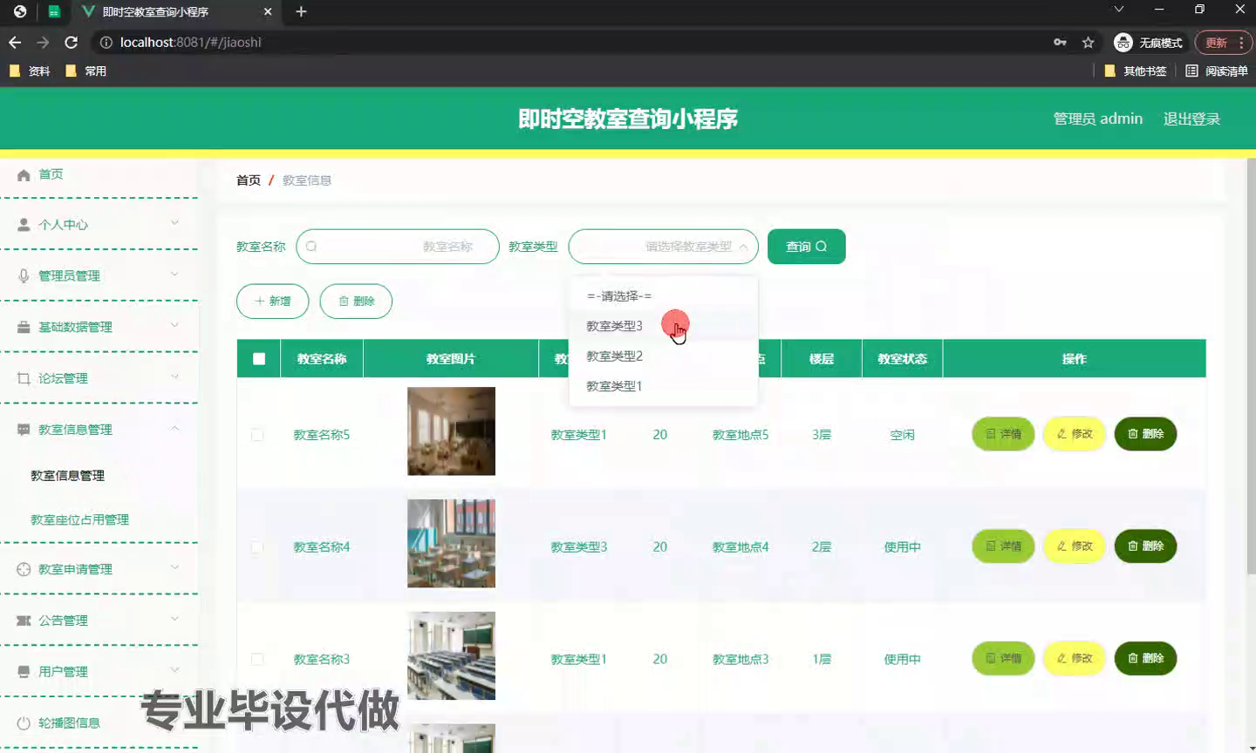Screen dimensions: 1256x753
Task: Click 删除 for 教室名称3 row
Action: coord(1145,659)
